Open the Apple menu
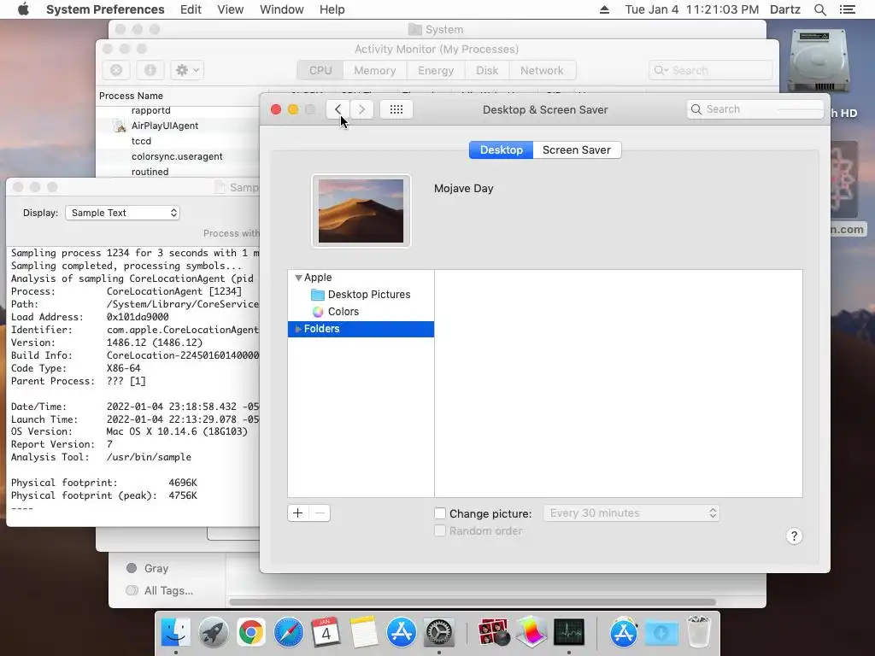 click(23, 9)
